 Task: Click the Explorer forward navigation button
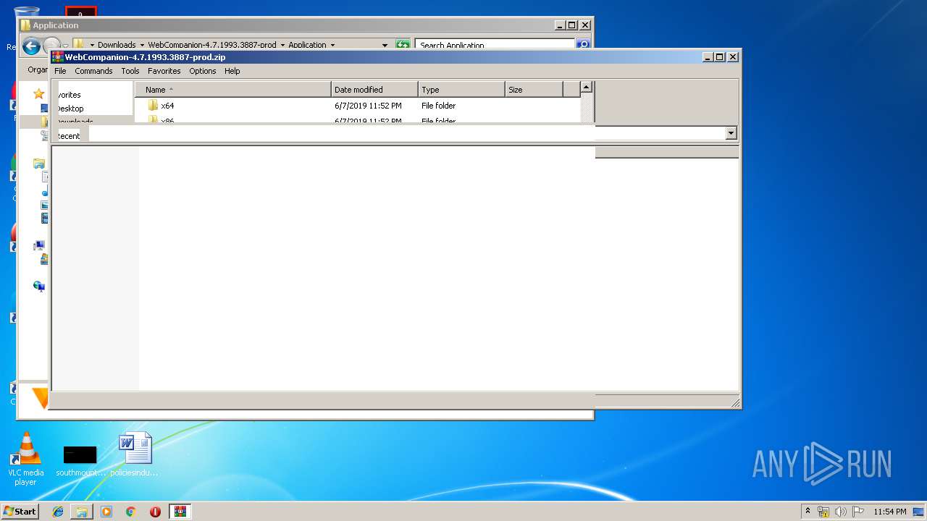tap(51, 45)
